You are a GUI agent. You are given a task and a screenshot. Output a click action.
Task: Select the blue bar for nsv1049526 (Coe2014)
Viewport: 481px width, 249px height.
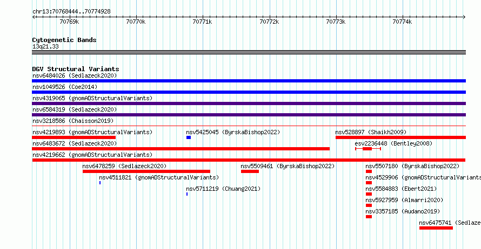pyautogui.click(x=249, y=92)
